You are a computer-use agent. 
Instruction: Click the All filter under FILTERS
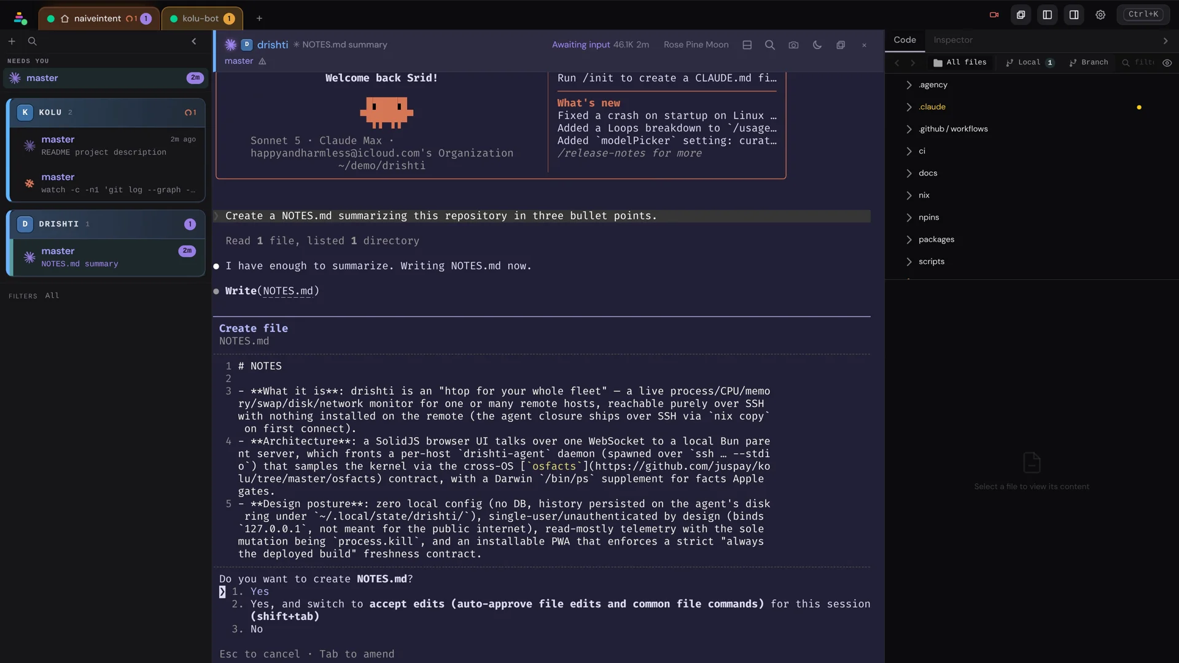tap(52, 296)
